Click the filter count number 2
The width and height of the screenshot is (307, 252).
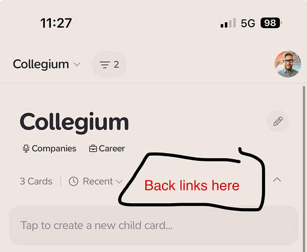point(116,65)
